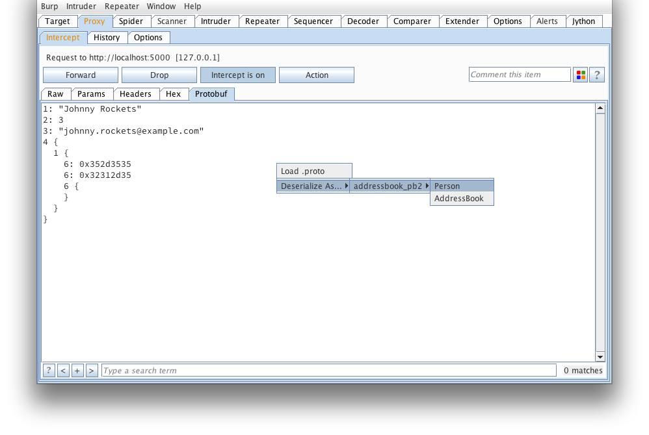Click the "Johnny Rockets" field line
Viewport: 649px width, 435px height.
[92, 108]
